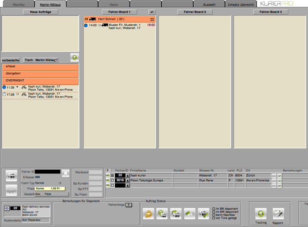308x227 pixels.
Task: Open the Auswahl tab
Action: [209, 4]
